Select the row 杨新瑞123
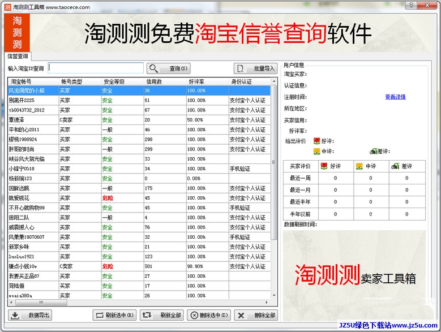The image size is (441, 332). pos(139,178)
